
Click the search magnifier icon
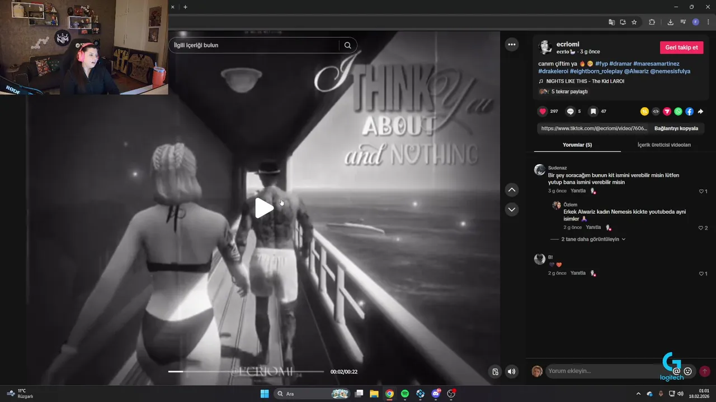(x=347, y=45)
